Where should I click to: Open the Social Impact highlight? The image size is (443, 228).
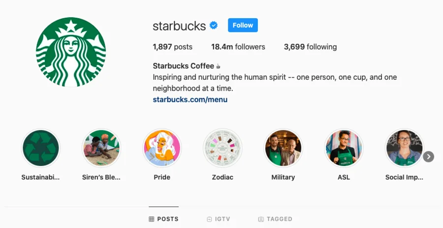[x=404, y=148]
